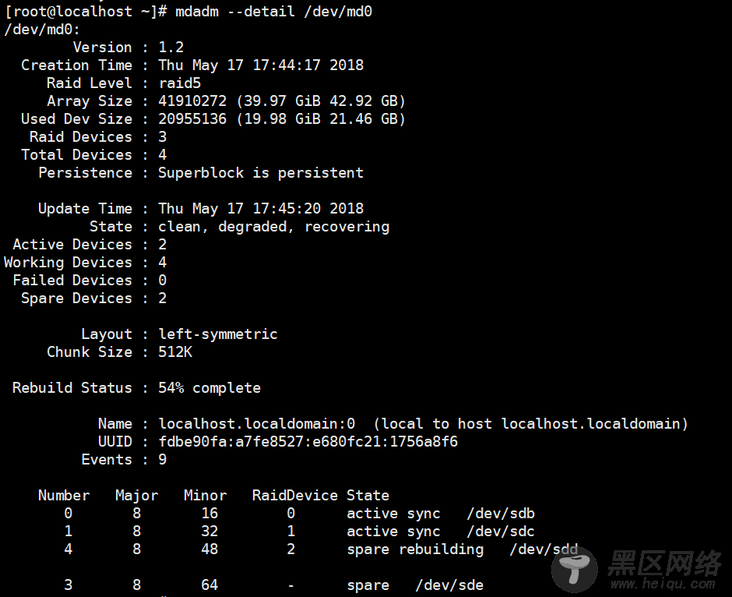732x597 pixels.
Task: Click the 'State' column header in device table
Action: pos(368,495)
